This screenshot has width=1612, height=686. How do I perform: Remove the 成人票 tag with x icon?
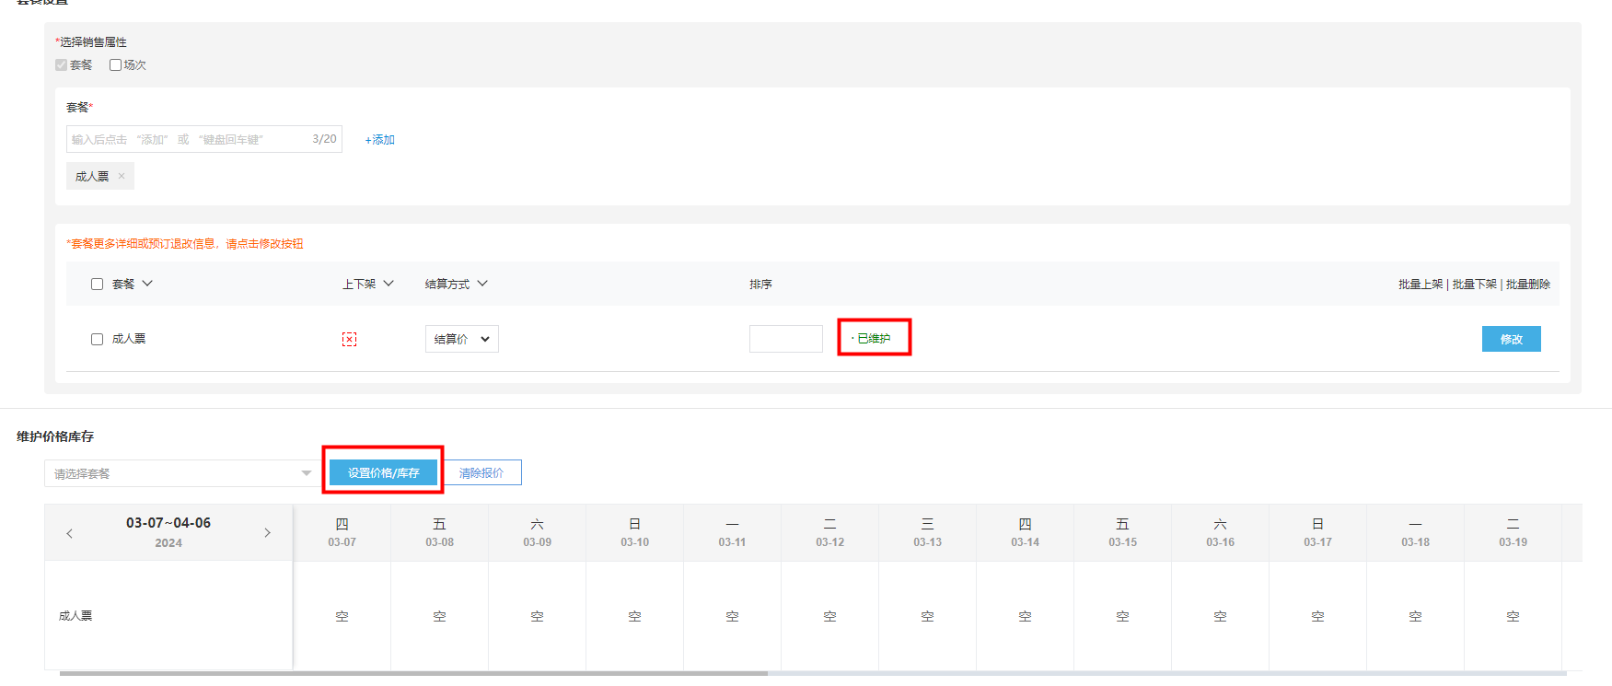pyautogui.click(x=122, y=176)
